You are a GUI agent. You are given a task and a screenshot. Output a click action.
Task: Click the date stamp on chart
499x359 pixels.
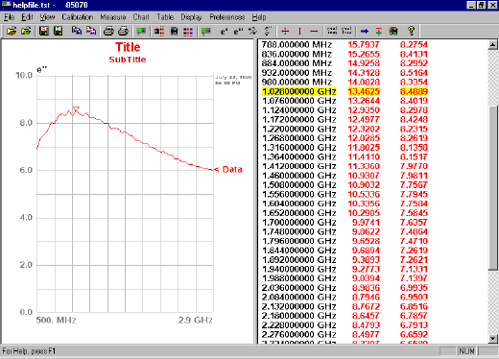233,80
